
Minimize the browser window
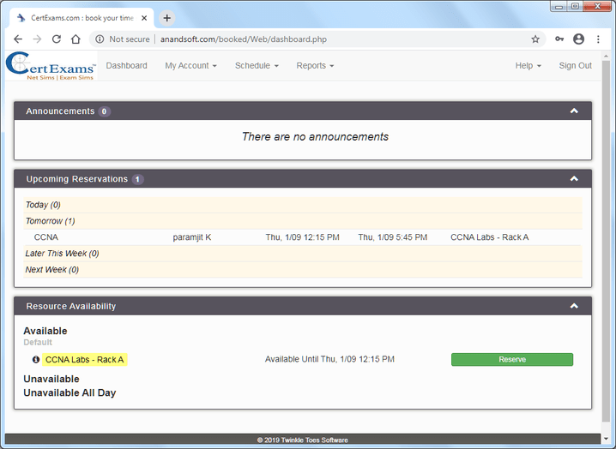pos(559,7)
